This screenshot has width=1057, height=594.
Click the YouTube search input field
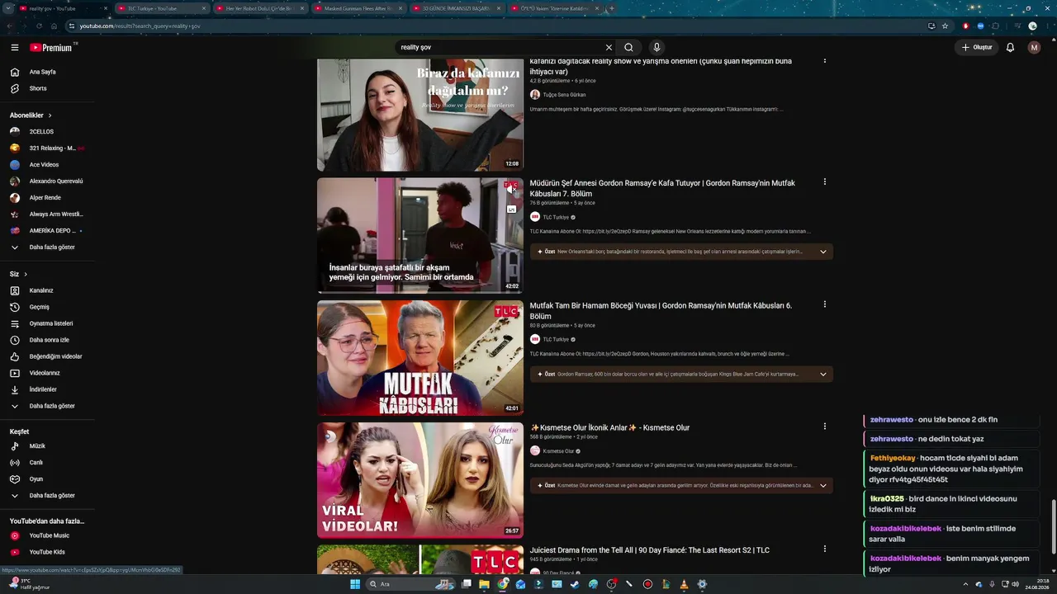pyautogui.click(x=500, y=48)
